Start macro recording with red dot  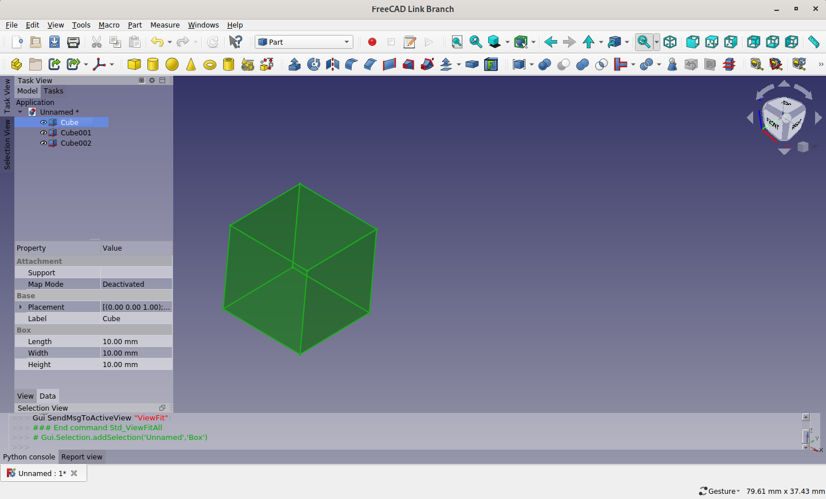[x=372, y=42]
